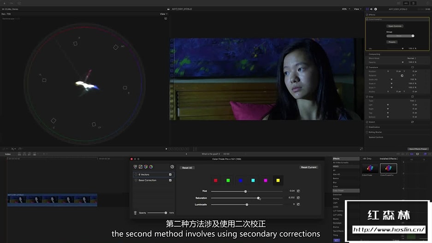Select the ColorFinalePro effect thumbnail
The width and height of the screenshot is (432, 243).
[x=389, y=168]
